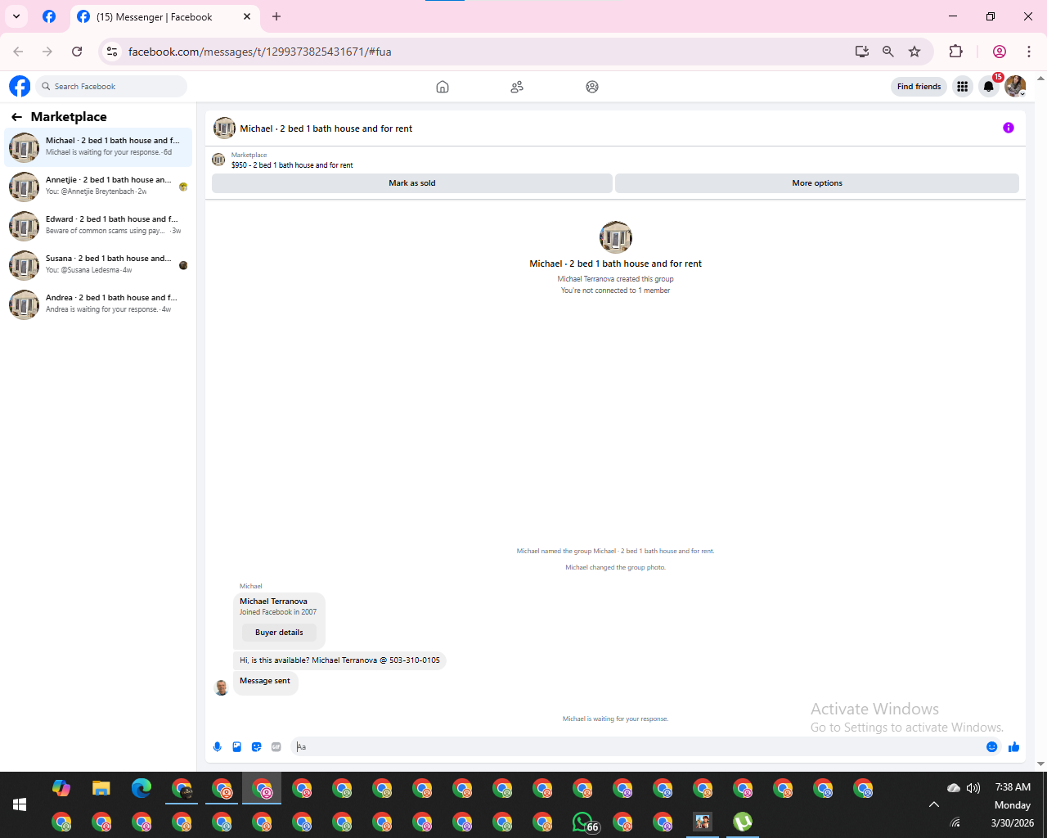Image resolution: width=1047 pixels, height=838 pixels.
Task: Click the $950 listing title link
Action: click(292, 165)
